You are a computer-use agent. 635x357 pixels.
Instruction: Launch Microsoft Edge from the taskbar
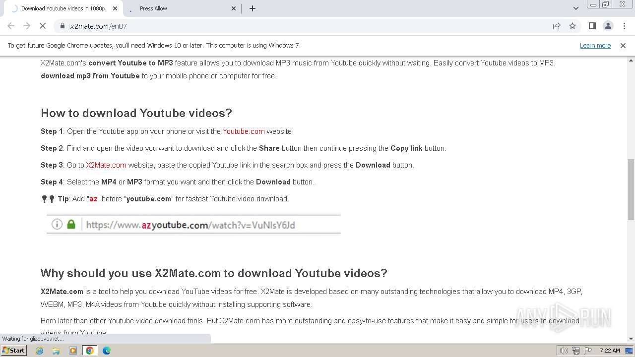click(107, 351)
